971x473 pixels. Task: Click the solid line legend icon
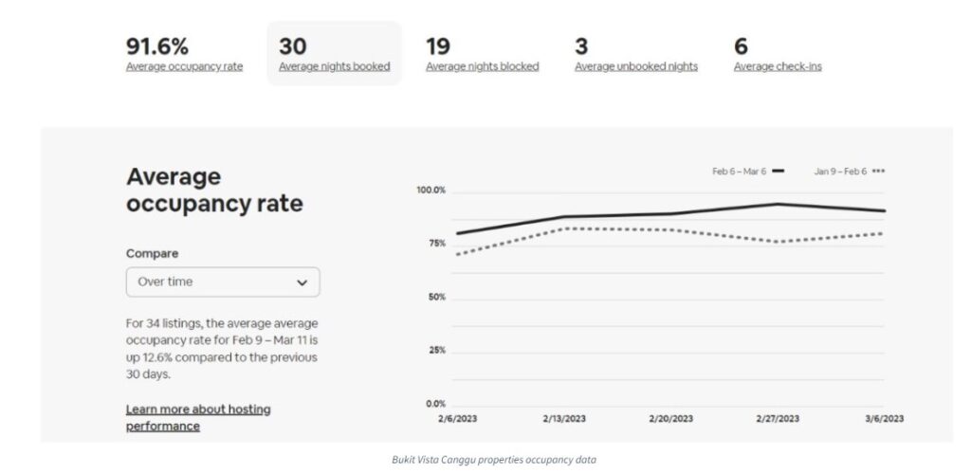click(779, 171)
